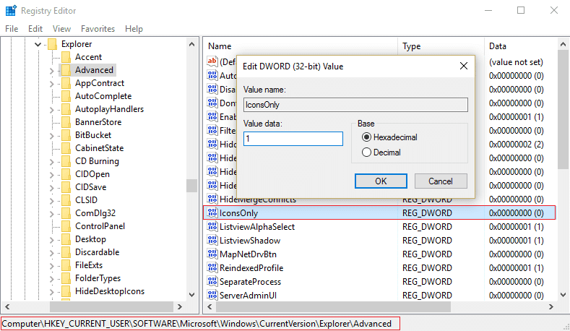Open the Edit menu
570x331 pixels.
pyautogui.click(x=35, y=29)
